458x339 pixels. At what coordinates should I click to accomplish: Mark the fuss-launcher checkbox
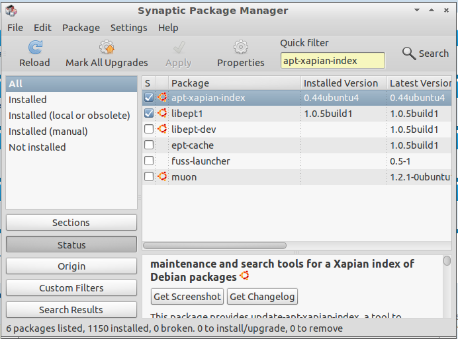(x=149, y=161)
